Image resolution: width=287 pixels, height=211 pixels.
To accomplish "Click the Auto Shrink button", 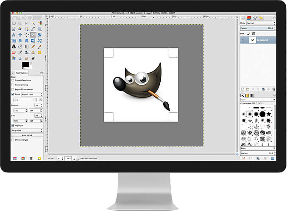I will 27,135.
